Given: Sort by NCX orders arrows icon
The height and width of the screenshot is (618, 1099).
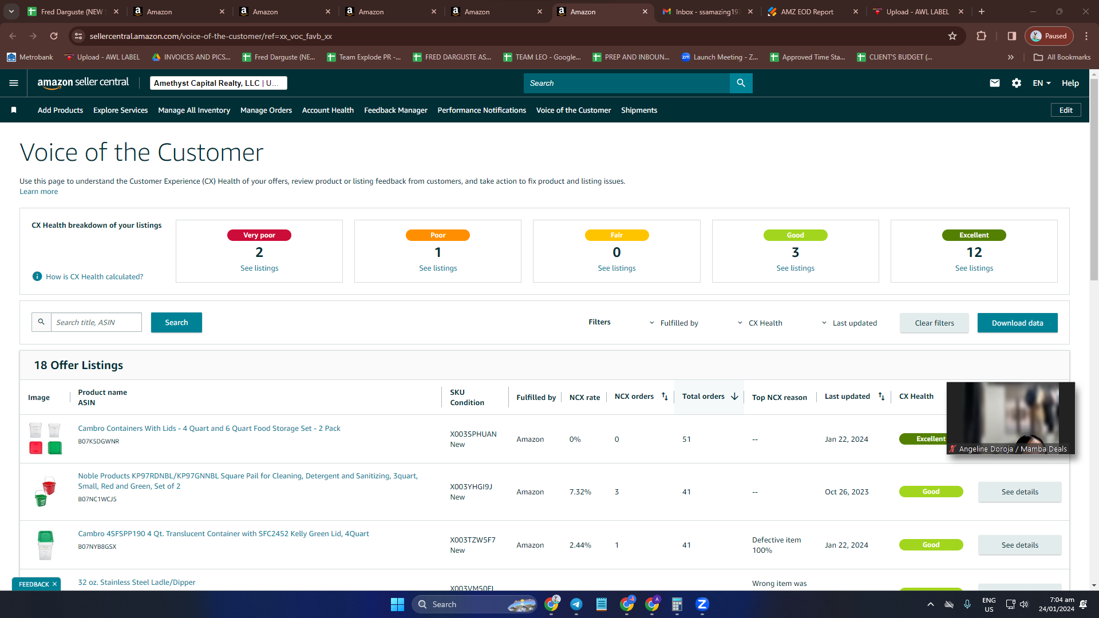Looking at the screenshot, I should [x=665, y=397].
